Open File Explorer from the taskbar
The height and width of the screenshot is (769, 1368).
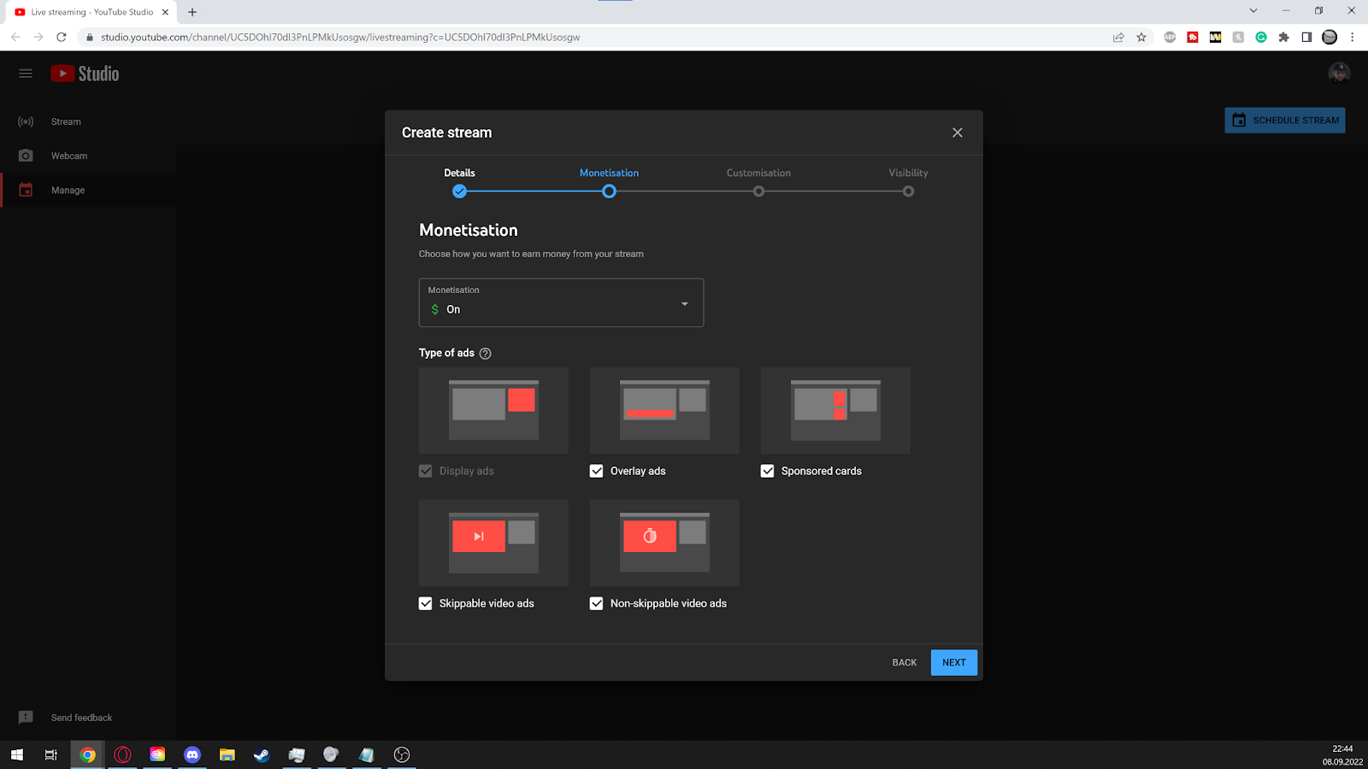point(227,754)
